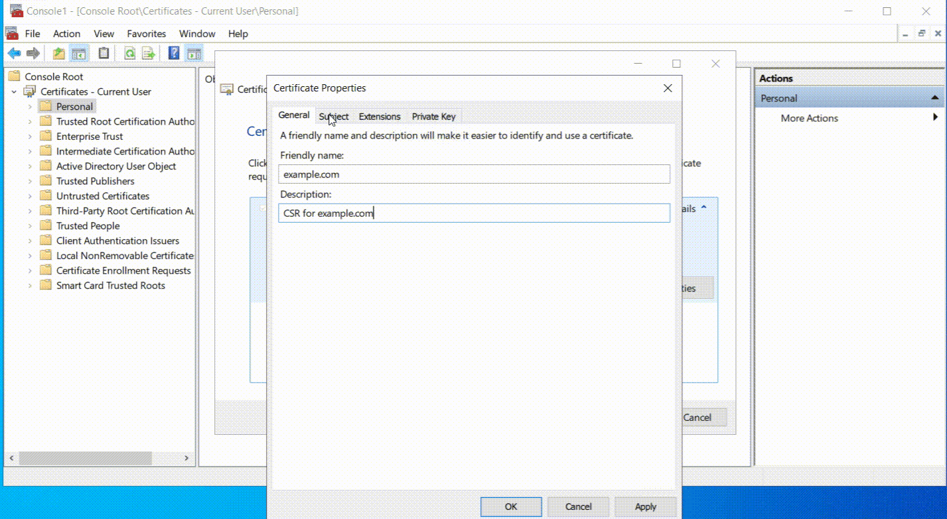Image resolution: width=947 pixels, height=519 pixels.
Task: Switch to the Extensions tab
Action: pos(379,116)
